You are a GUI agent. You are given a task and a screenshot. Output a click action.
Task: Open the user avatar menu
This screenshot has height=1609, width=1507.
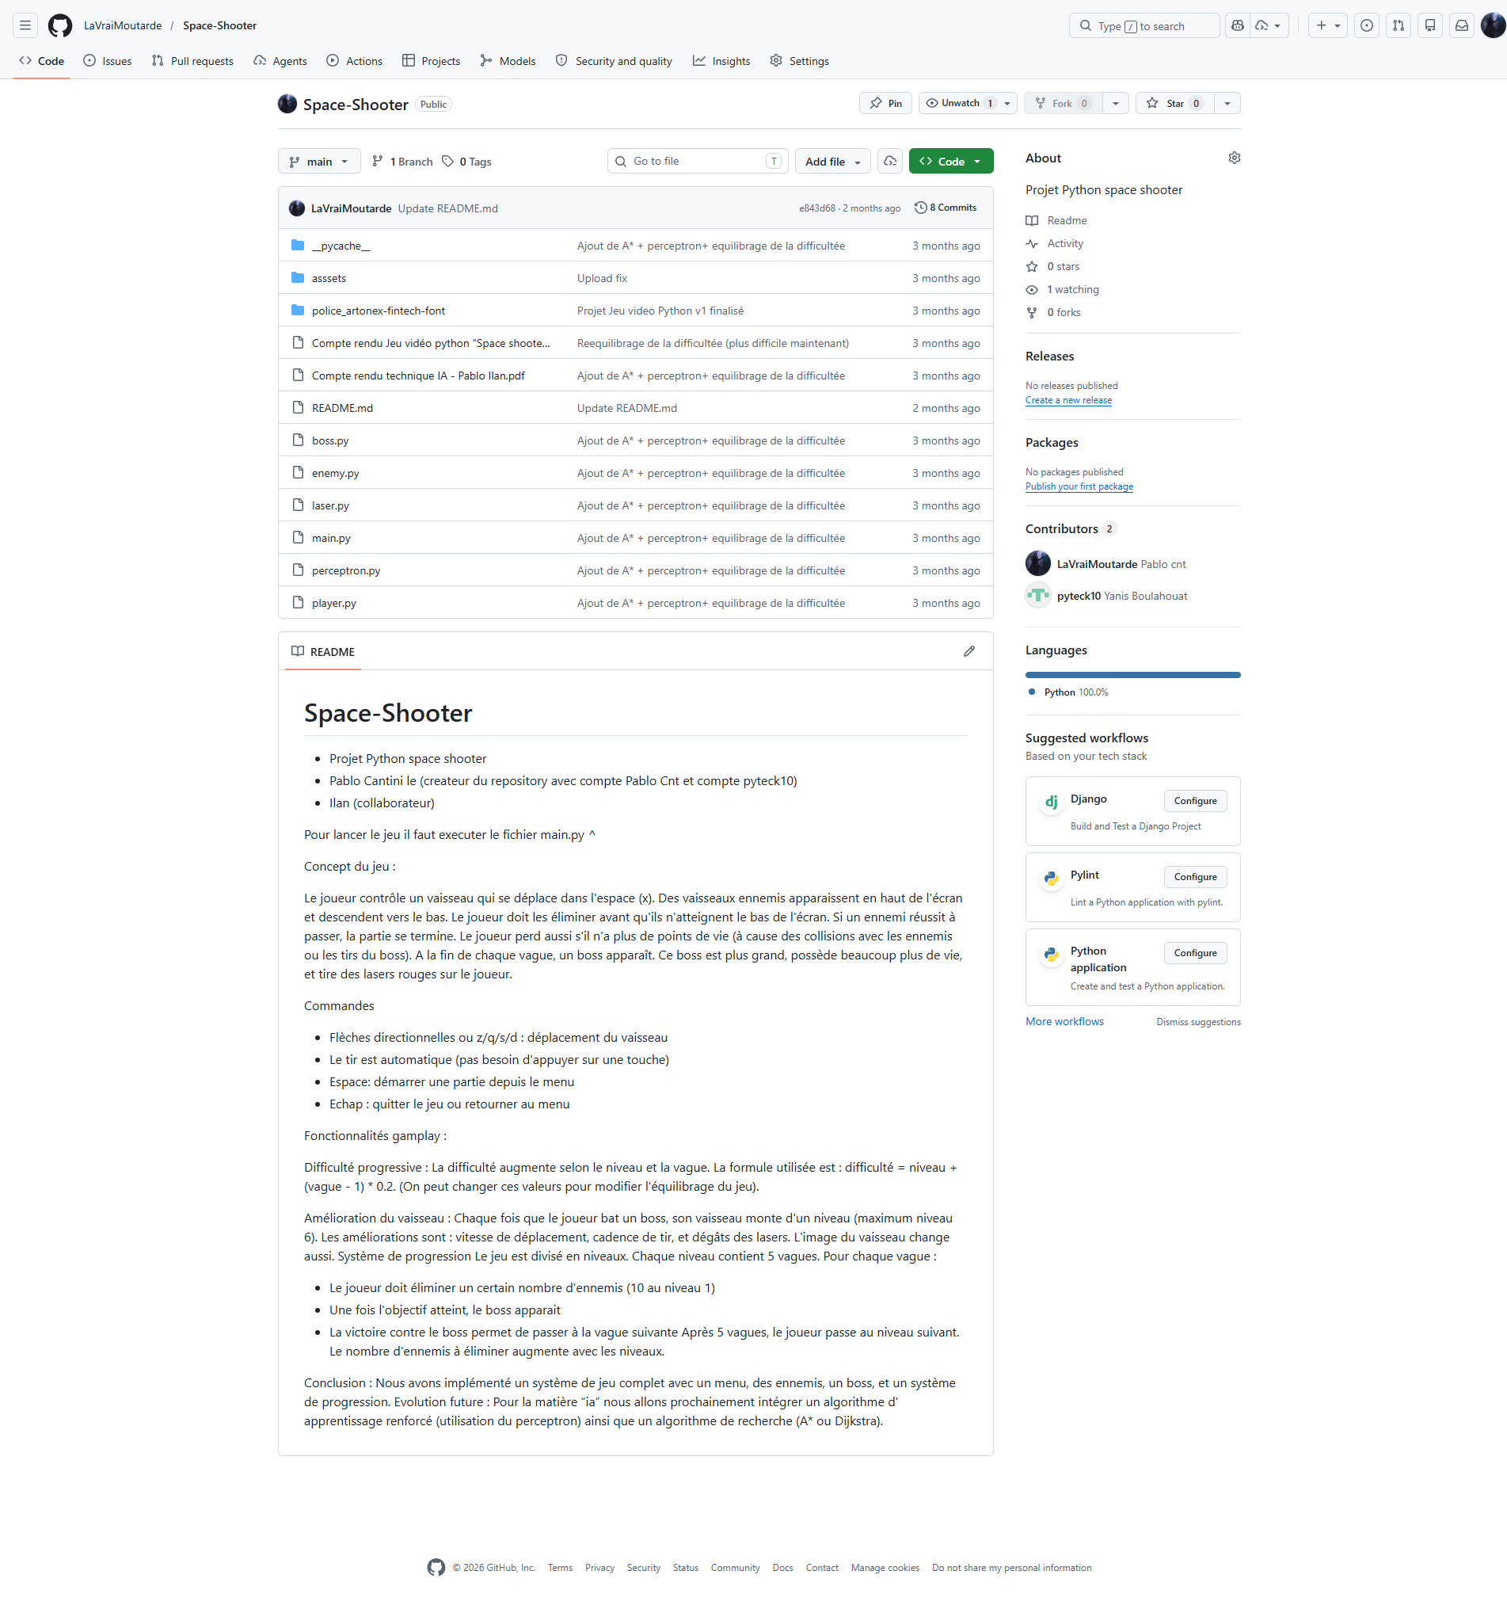tap(1493, 26)
